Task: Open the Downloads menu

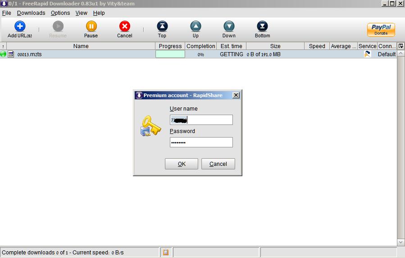Action: 31,13
